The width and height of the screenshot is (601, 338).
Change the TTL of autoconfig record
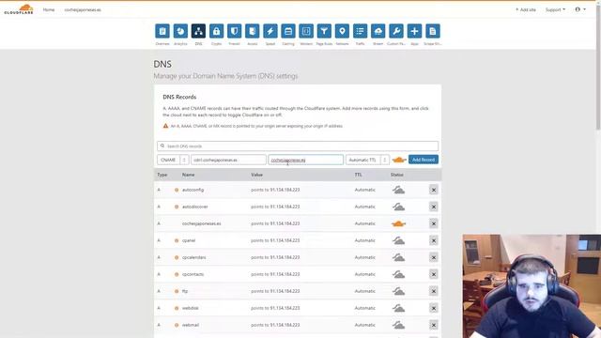[365, 190]
